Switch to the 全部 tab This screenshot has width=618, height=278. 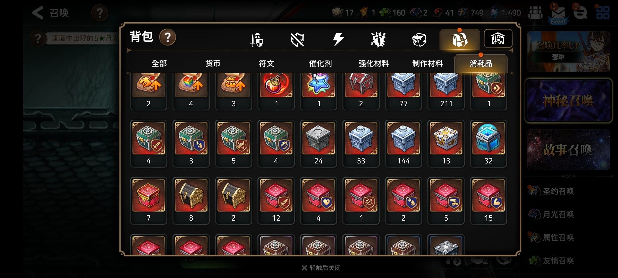(159, 63)
